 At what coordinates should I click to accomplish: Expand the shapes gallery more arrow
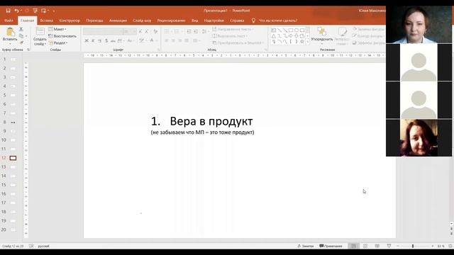coord(307,42)
